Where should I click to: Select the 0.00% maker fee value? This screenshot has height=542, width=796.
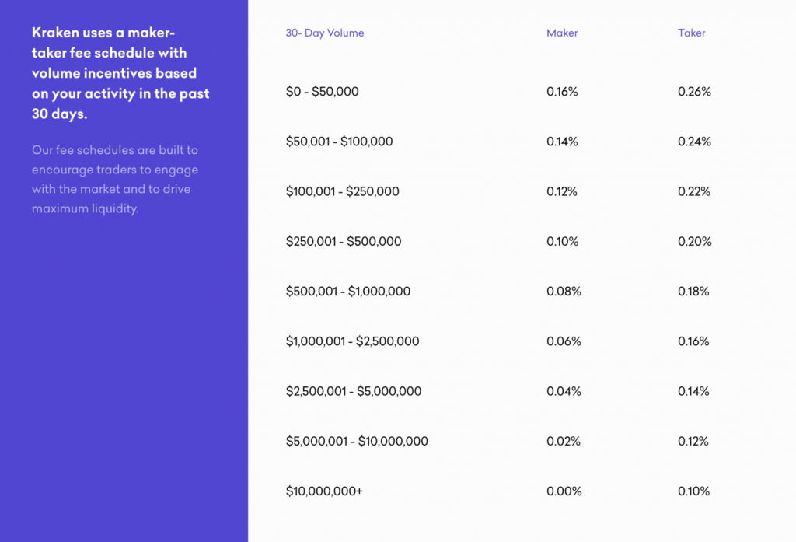pos(564,491)
